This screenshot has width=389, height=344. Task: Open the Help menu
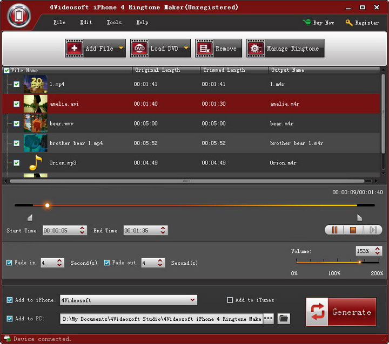click(x=142, y=22)
